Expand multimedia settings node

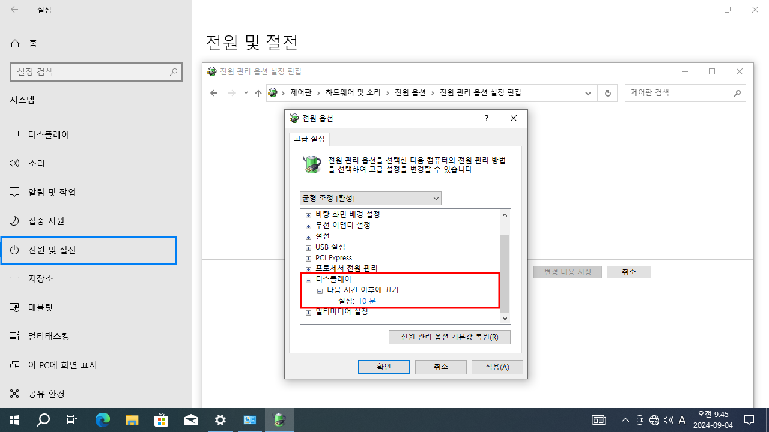click(x=308, y=313)
